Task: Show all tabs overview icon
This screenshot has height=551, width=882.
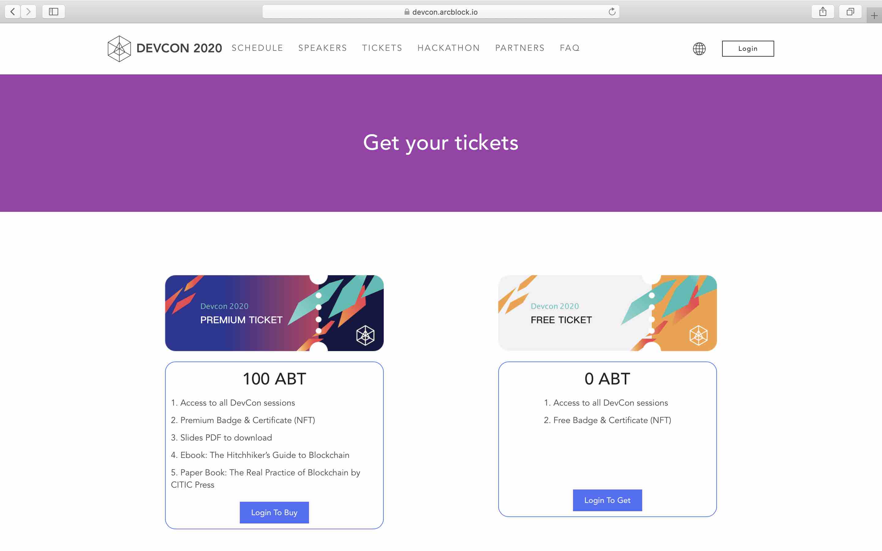Action: pyautogui.click(x=850, y=12)
